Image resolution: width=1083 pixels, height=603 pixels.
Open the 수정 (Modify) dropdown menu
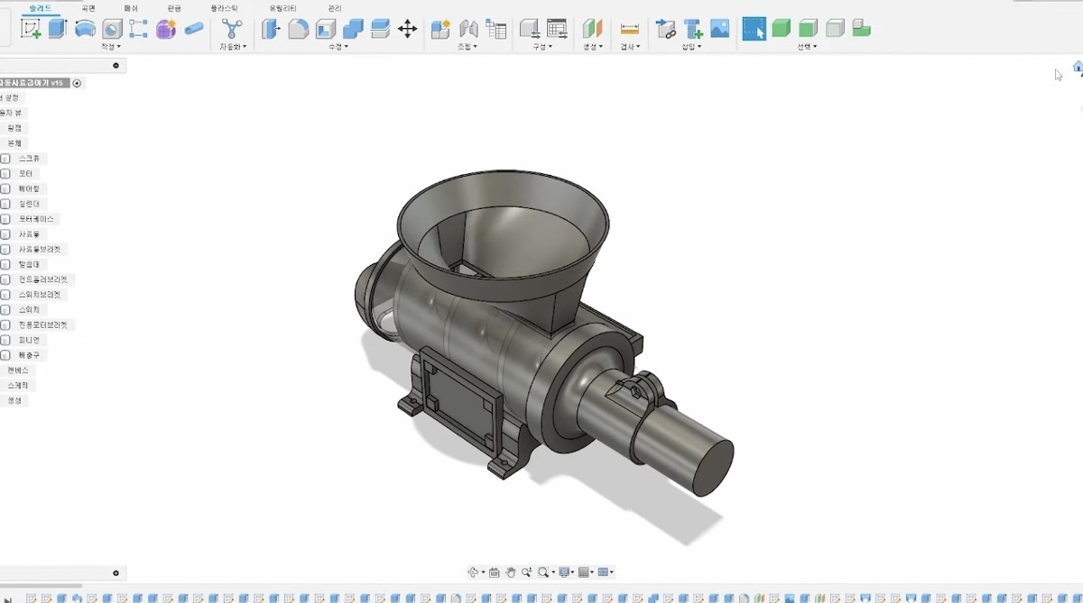point(338,47)
